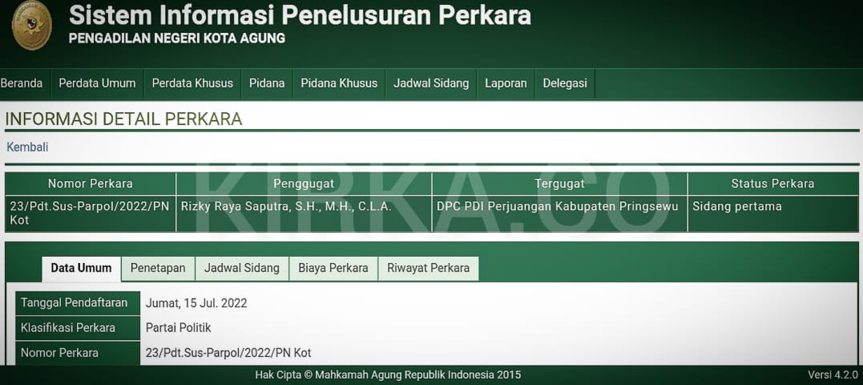Viewport: 863px width, 385px height.
Task: Switch to the Penetapan tab
Action: [158, 269]
